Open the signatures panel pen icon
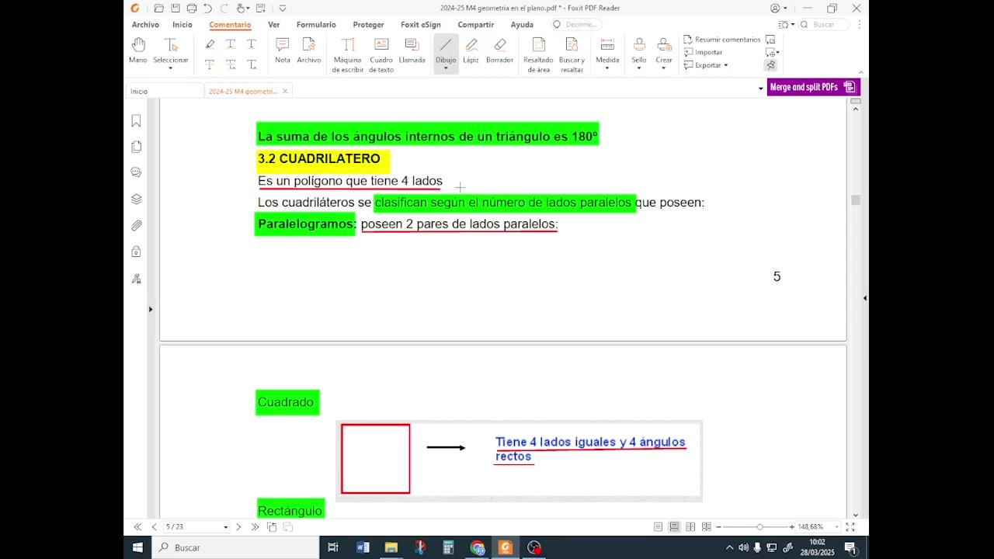 point(136,278)
